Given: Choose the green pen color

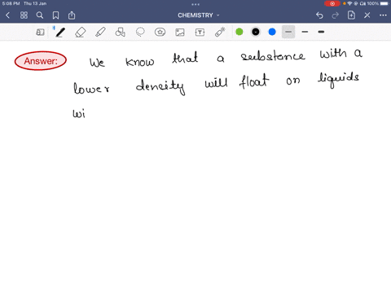Looking at the screenshot, I should point(239,32).
